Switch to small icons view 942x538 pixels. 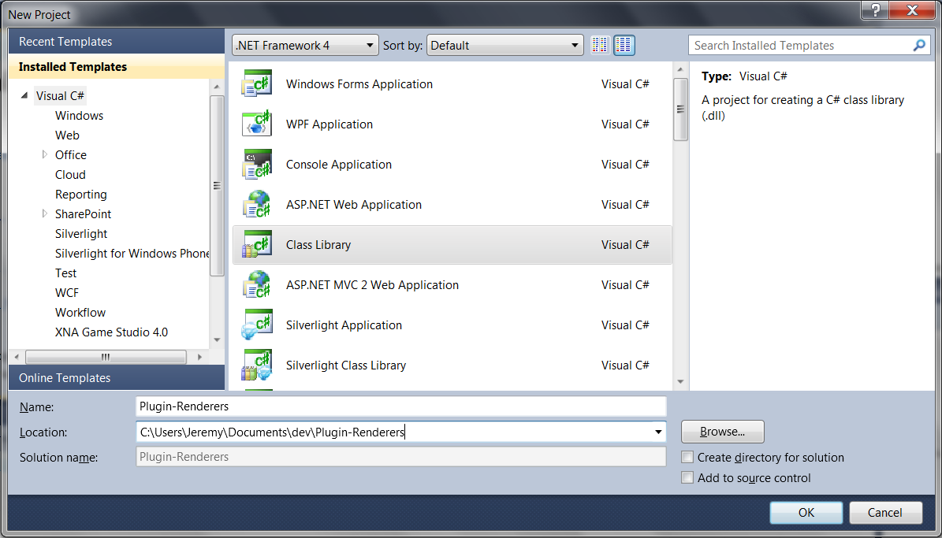pyautogui.click(x=600, y=45)
